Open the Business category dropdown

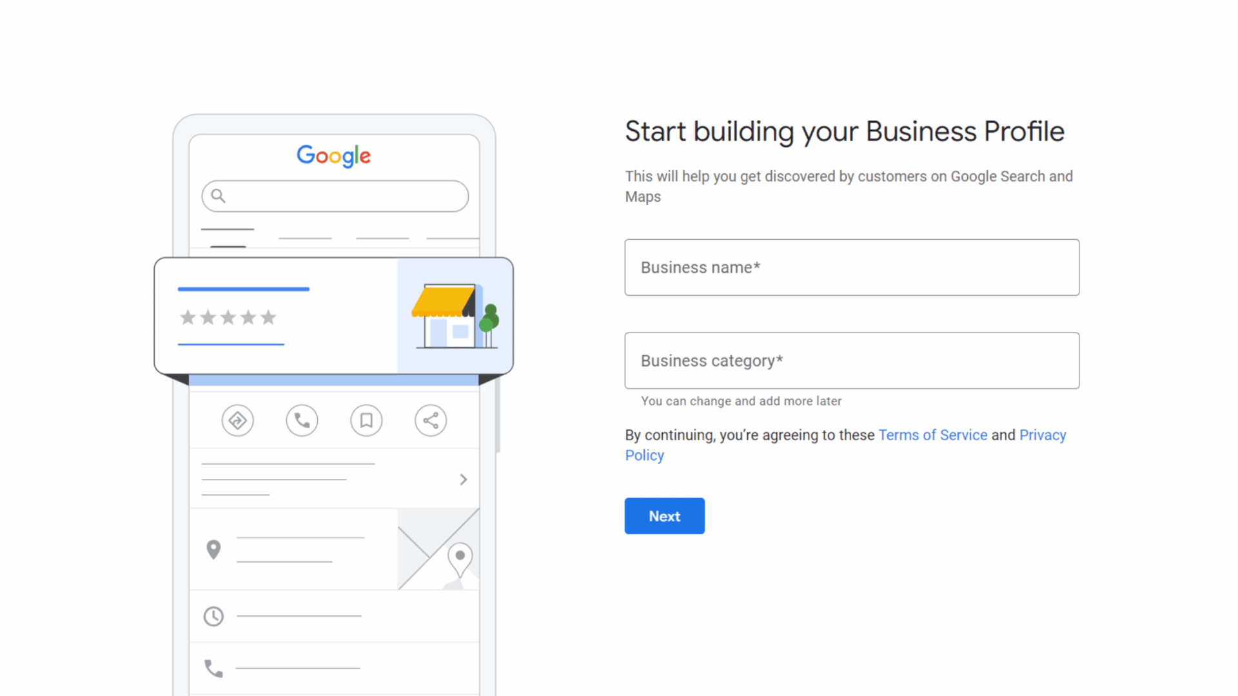coord(851,360)
